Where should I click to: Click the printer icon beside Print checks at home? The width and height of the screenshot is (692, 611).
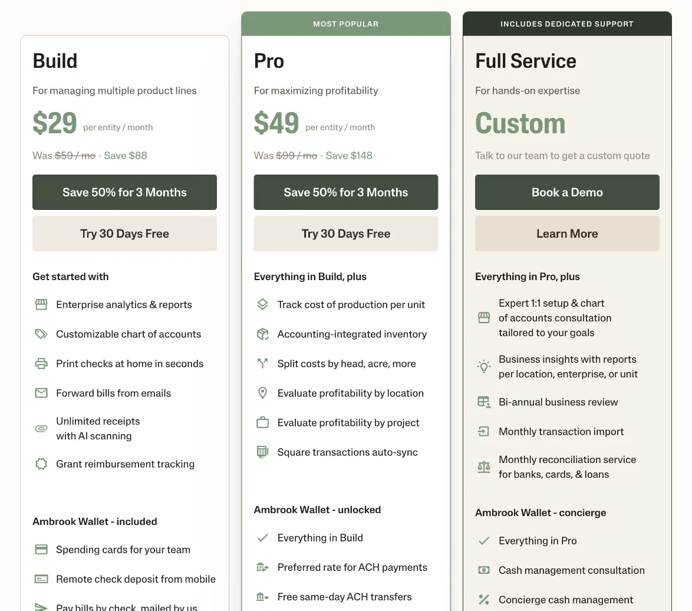pos(41,364)
